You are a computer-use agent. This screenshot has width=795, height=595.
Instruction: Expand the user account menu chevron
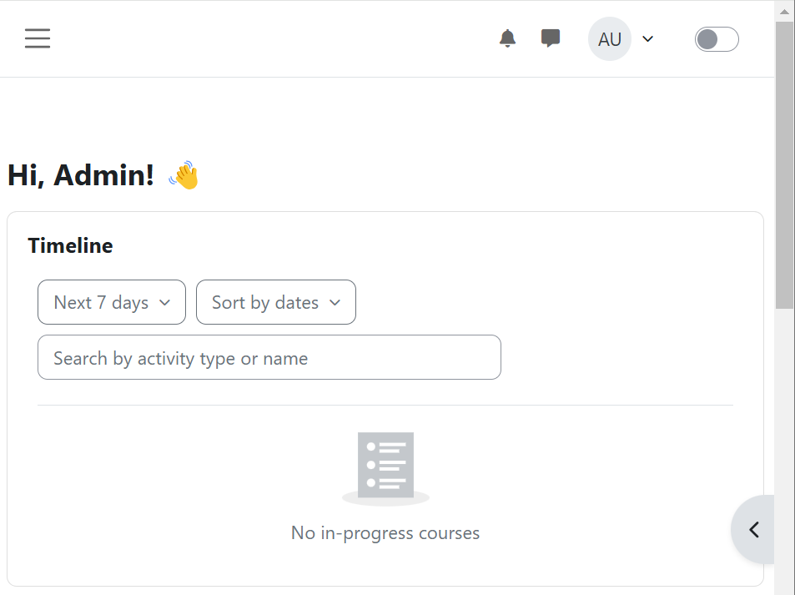(648, 38)
